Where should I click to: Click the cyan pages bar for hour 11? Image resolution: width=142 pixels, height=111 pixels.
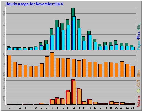click(x=69, y=37)
